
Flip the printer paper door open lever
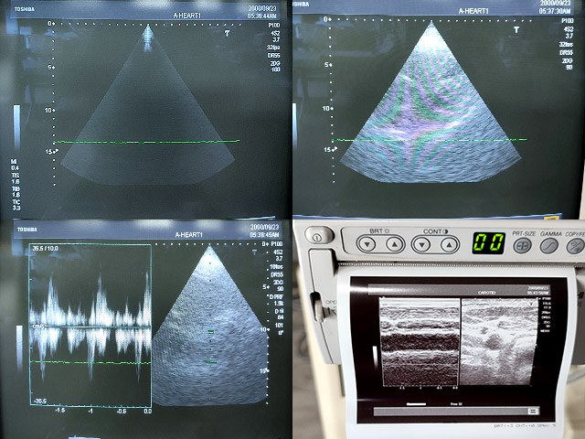pyautogui.click(x=317, y=307)
